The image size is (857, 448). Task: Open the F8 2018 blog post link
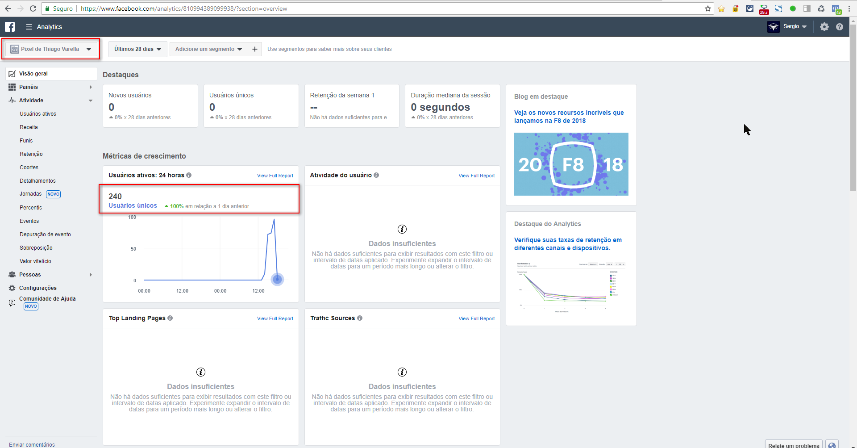(569, 117)
